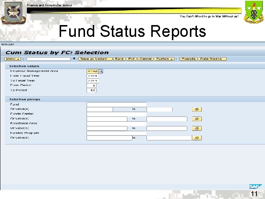
Task: Click Fund 'Or value(s)' from field
Action: tap(100, 109)
